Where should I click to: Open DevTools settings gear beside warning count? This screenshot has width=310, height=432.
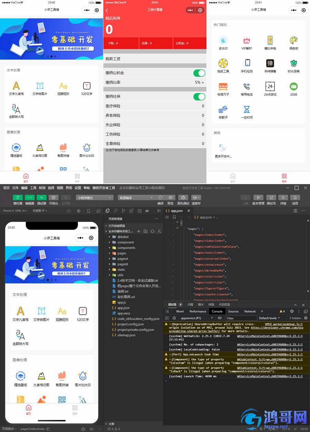pos(292,311)
